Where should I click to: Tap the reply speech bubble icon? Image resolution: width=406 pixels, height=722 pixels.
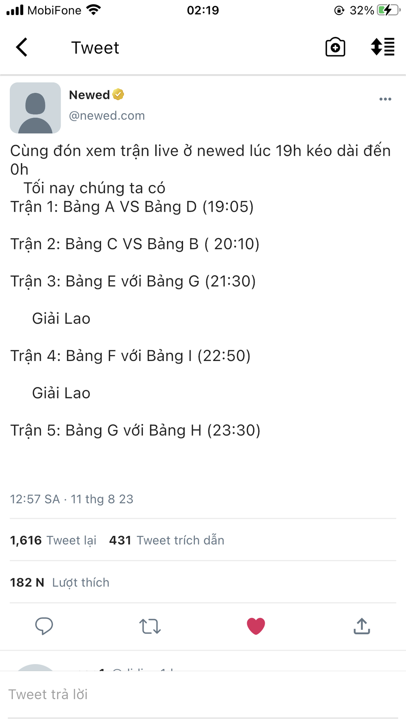pos(44,626)
